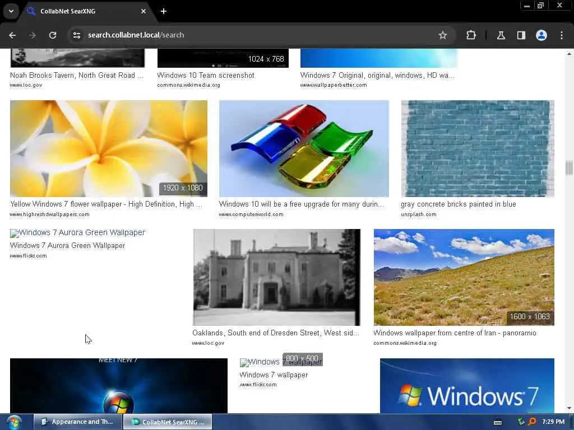Open the user profile avatar menu

541,35
